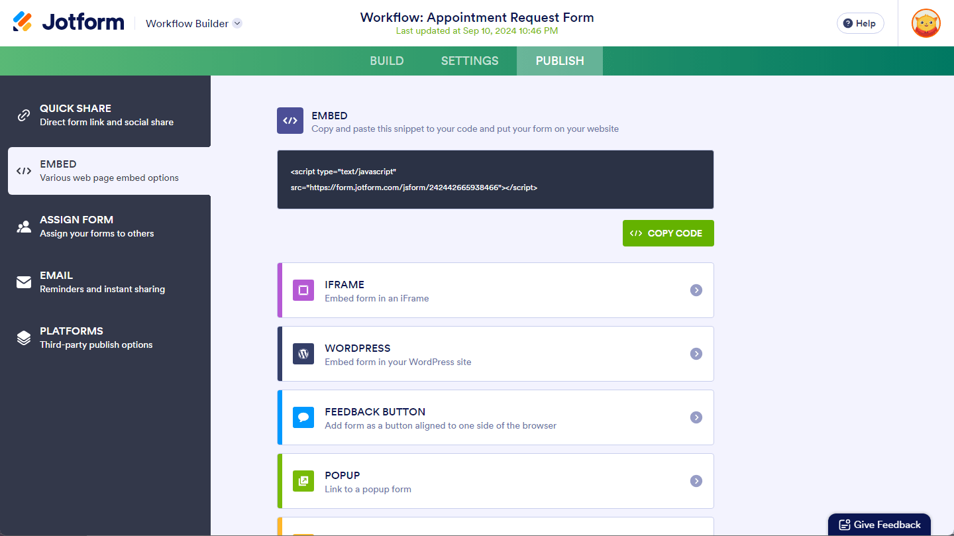Click the WORDPRESS card title

[x=358, y=348]
